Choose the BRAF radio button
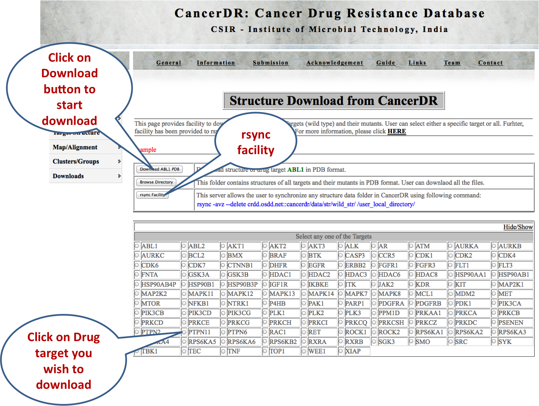The image size is (539, 406). (265, 255)
